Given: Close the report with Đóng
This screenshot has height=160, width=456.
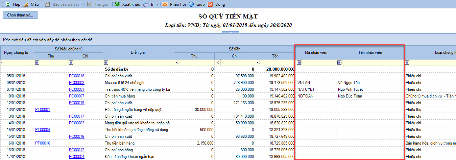Looking at the screenshot, I should click(216, 5).
